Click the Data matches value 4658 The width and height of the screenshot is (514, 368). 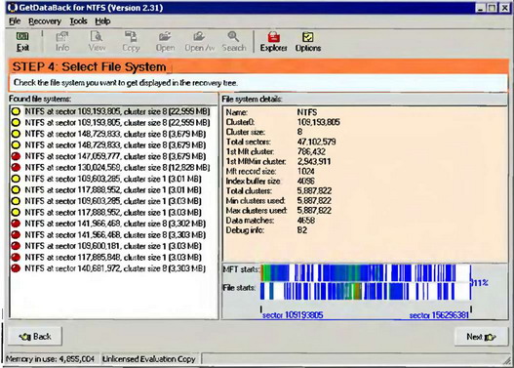(x=305, y=221)
